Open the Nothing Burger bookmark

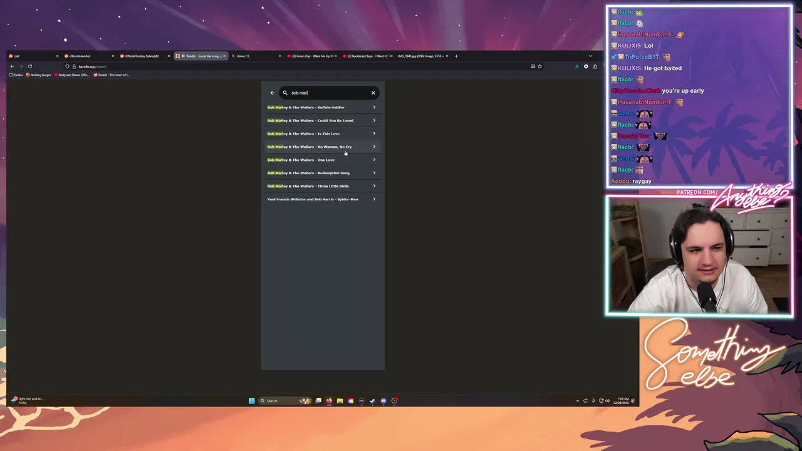[39, 75]
